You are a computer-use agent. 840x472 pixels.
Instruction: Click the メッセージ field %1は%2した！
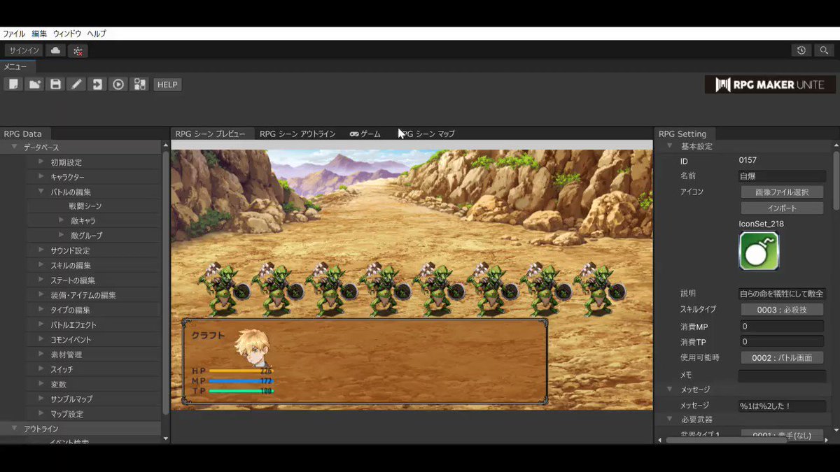(x=782, y=406)
